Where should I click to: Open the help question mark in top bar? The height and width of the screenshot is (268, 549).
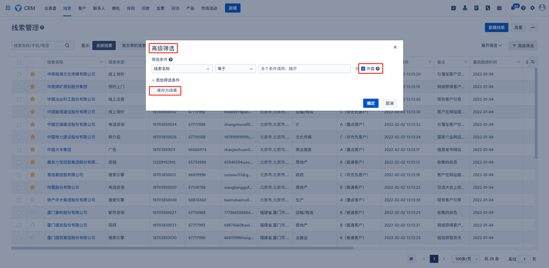[x=523, y=8]
